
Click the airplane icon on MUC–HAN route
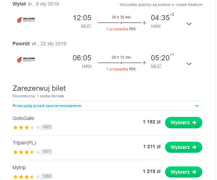pos(144,23)
